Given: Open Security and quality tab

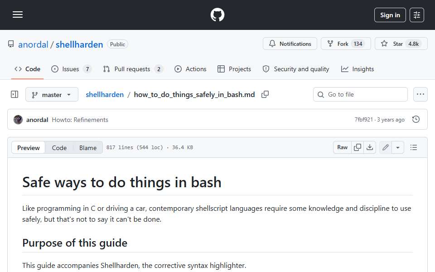Looking at the screenshot, I should click(x=296, y=69).
